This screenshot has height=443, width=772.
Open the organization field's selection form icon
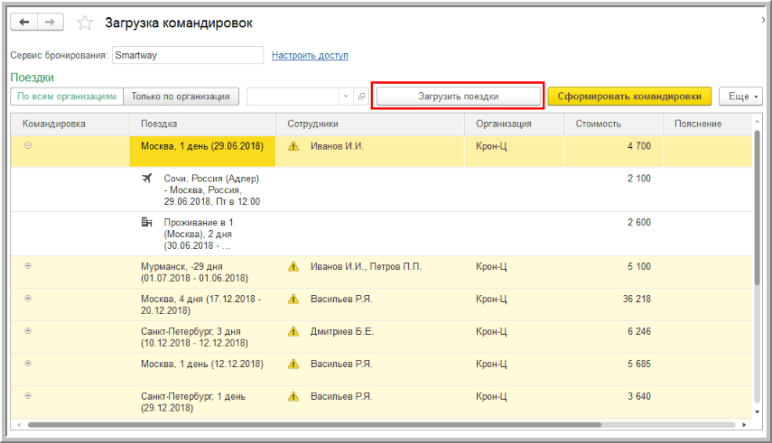click(x=361, y=97)
